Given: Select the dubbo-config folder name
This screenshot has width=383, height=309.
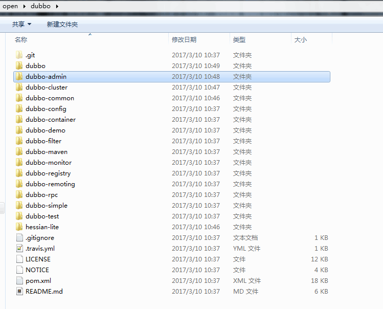Looking at the screenshot, I should pos(46,109).
